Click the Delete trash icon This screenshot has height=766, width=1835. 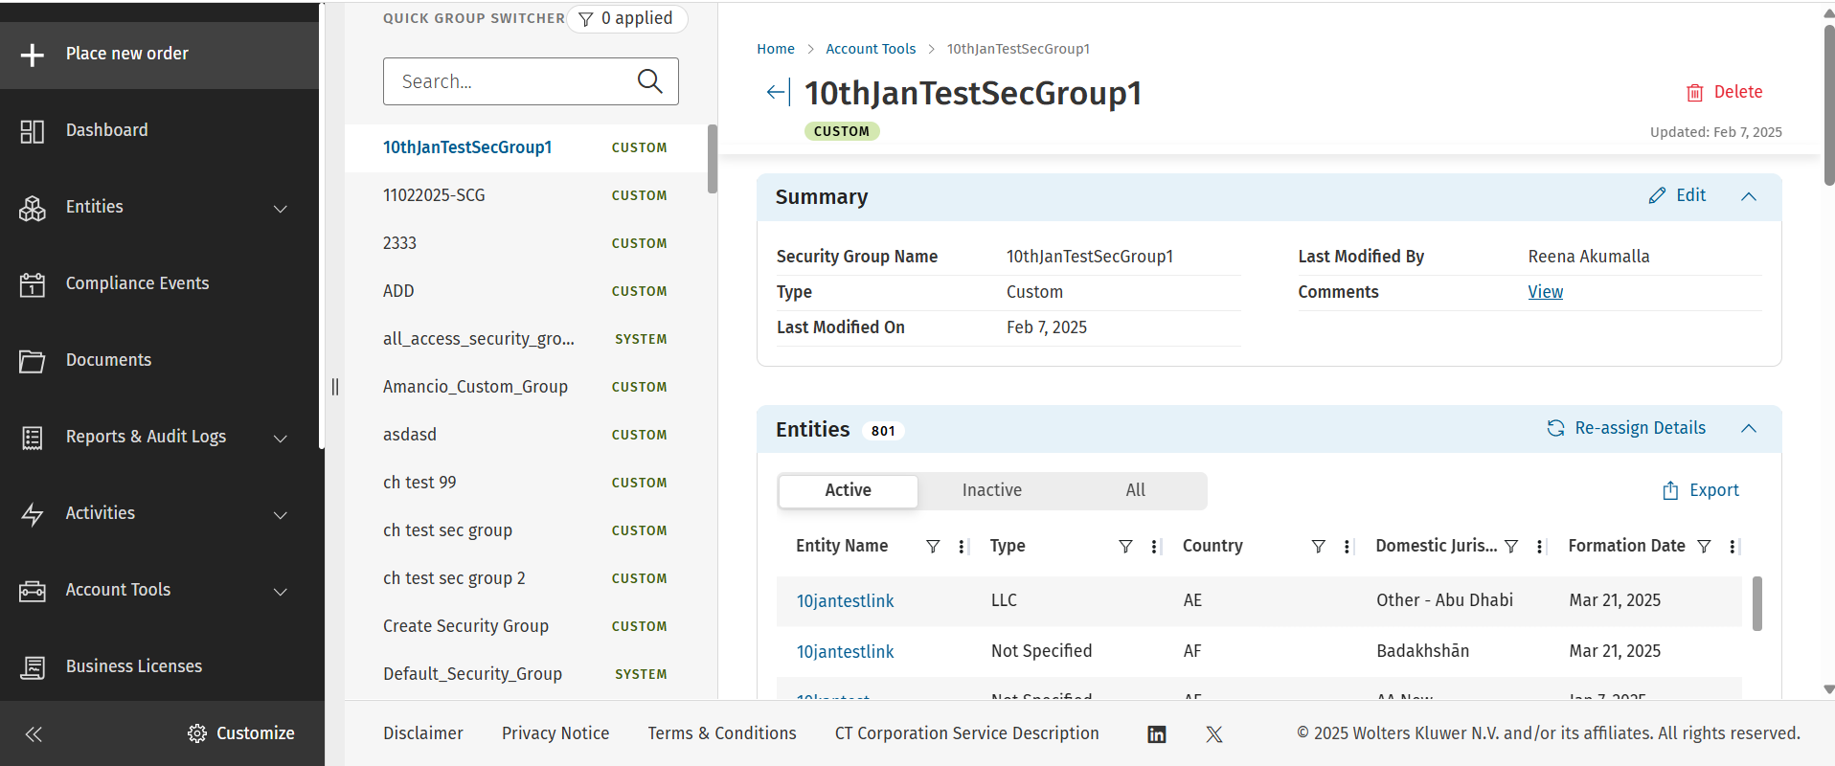(x=1695, y=93)
